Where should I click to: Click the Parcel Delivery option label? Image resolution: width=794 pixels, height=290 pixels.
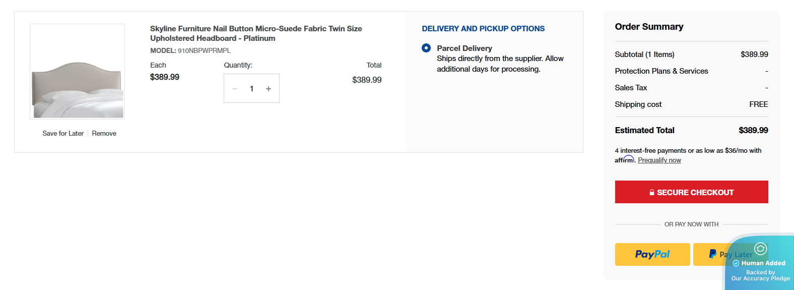[x=464, y=48]
